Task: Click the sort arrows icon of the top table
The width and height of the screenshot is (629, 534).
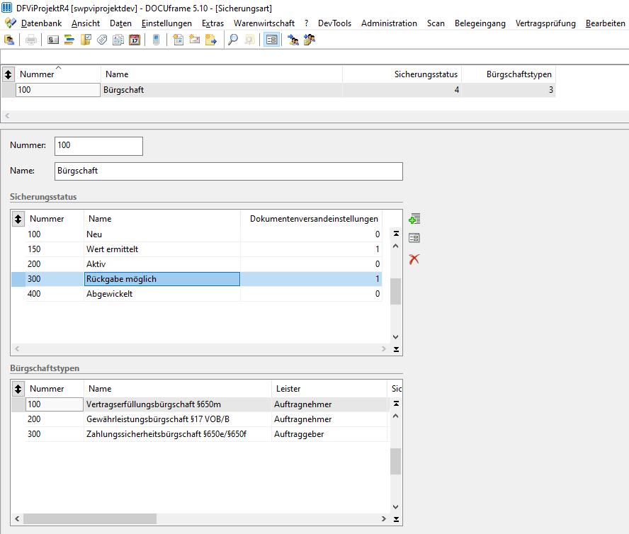Action: click(8, 74)
